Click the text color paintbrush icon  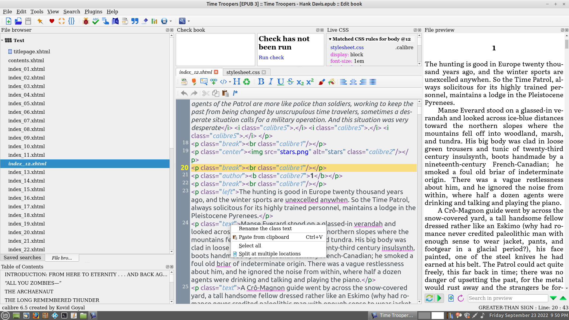[x=322, y=82]
